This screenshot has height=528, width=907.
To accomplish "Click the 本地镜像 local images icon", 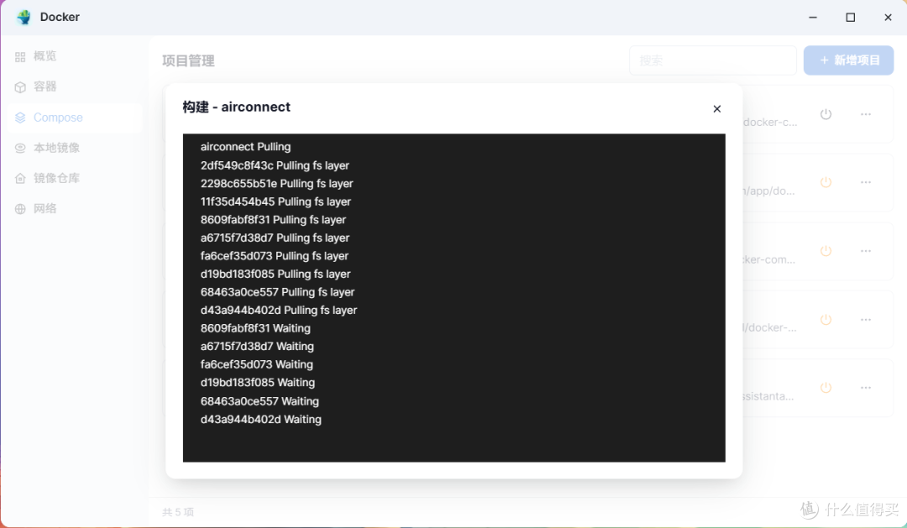I will click(20, 148).
